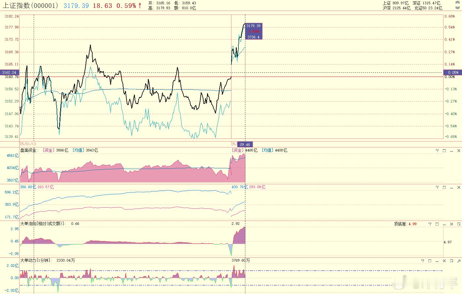Image resolution: width=462 pixels, height=294 pixels.
Task: Select the 上证指数(000001) title
Action: click(x=30, y=6)
